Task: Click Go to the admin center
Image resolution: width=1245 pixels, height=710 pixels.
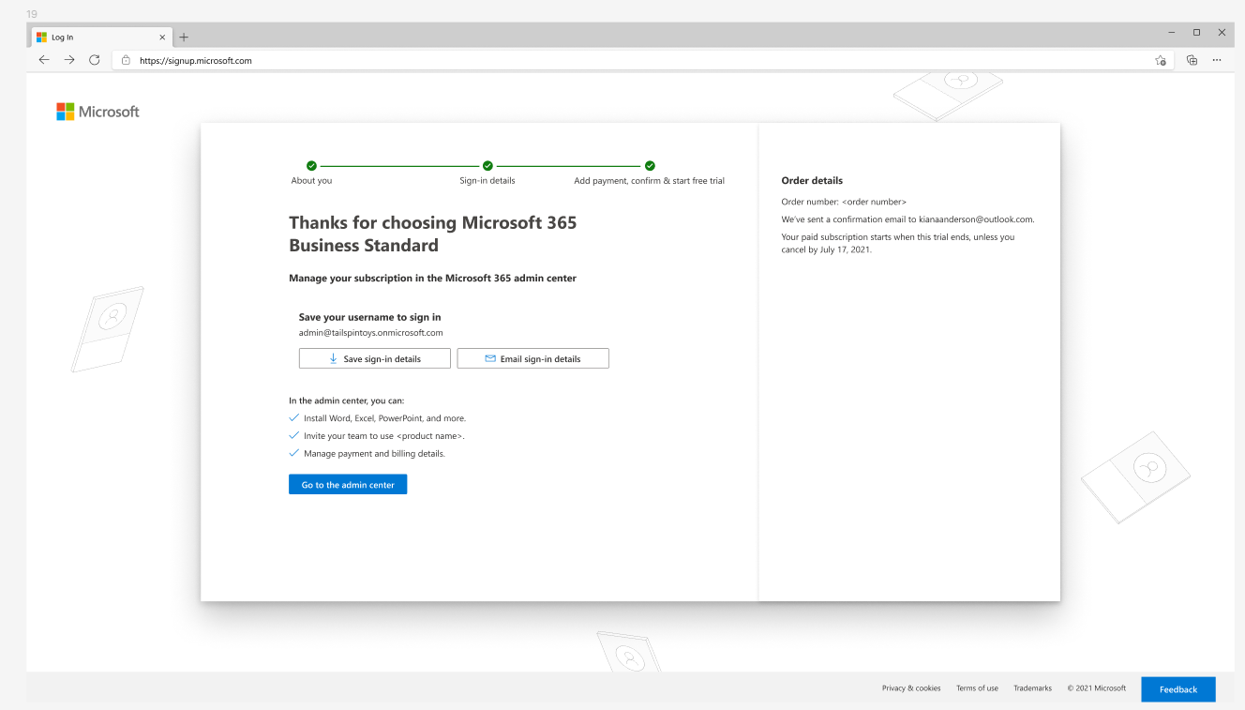Action: point(348,485)
